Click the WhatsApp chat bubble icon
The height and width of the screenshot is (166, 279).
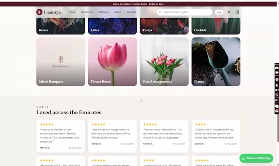coord(244,158)
